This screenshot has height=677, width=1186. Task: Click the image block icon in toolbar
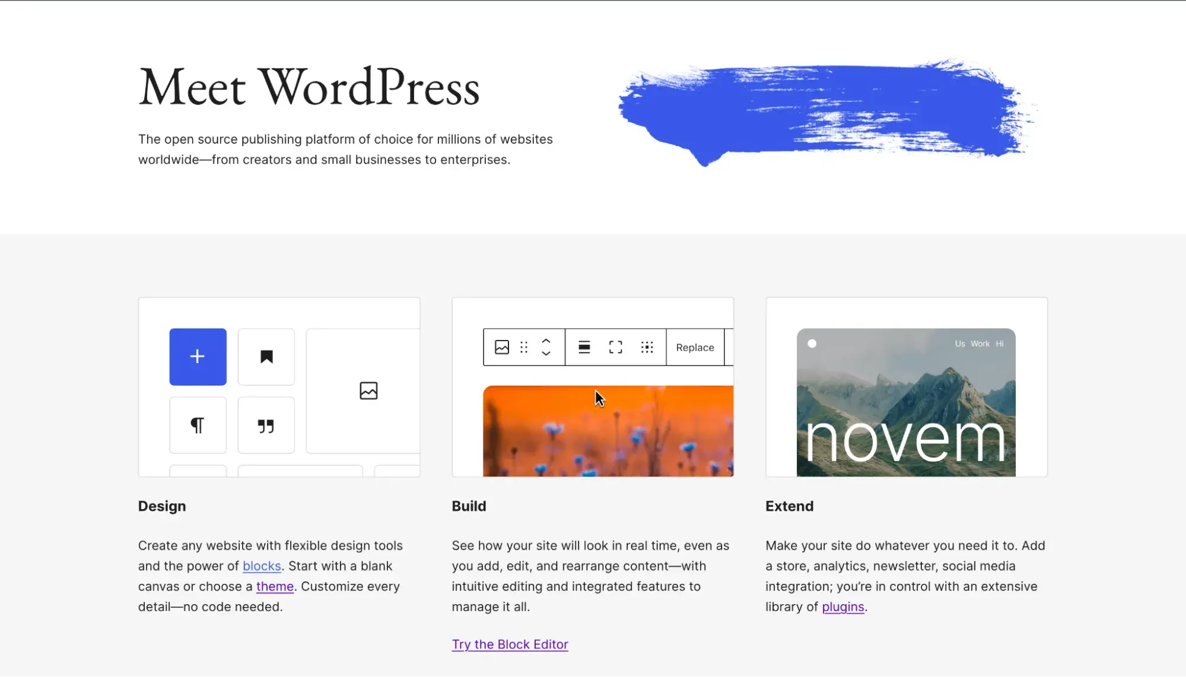pos(502,347)
